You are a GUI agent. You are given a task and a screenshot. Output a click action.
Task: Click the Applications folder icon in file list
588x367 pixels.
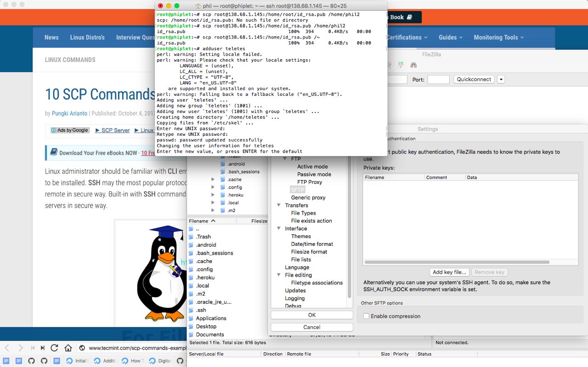pyautogui.click(x=191, y=318)
